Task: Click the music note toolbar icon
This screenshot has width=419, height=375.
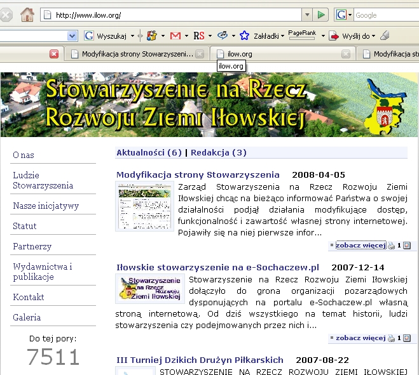Action: [223, 35]
